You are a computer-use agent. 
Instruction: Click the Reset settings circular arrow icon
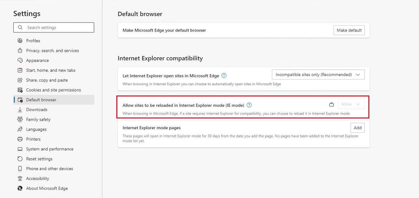[x=20, y=159]
